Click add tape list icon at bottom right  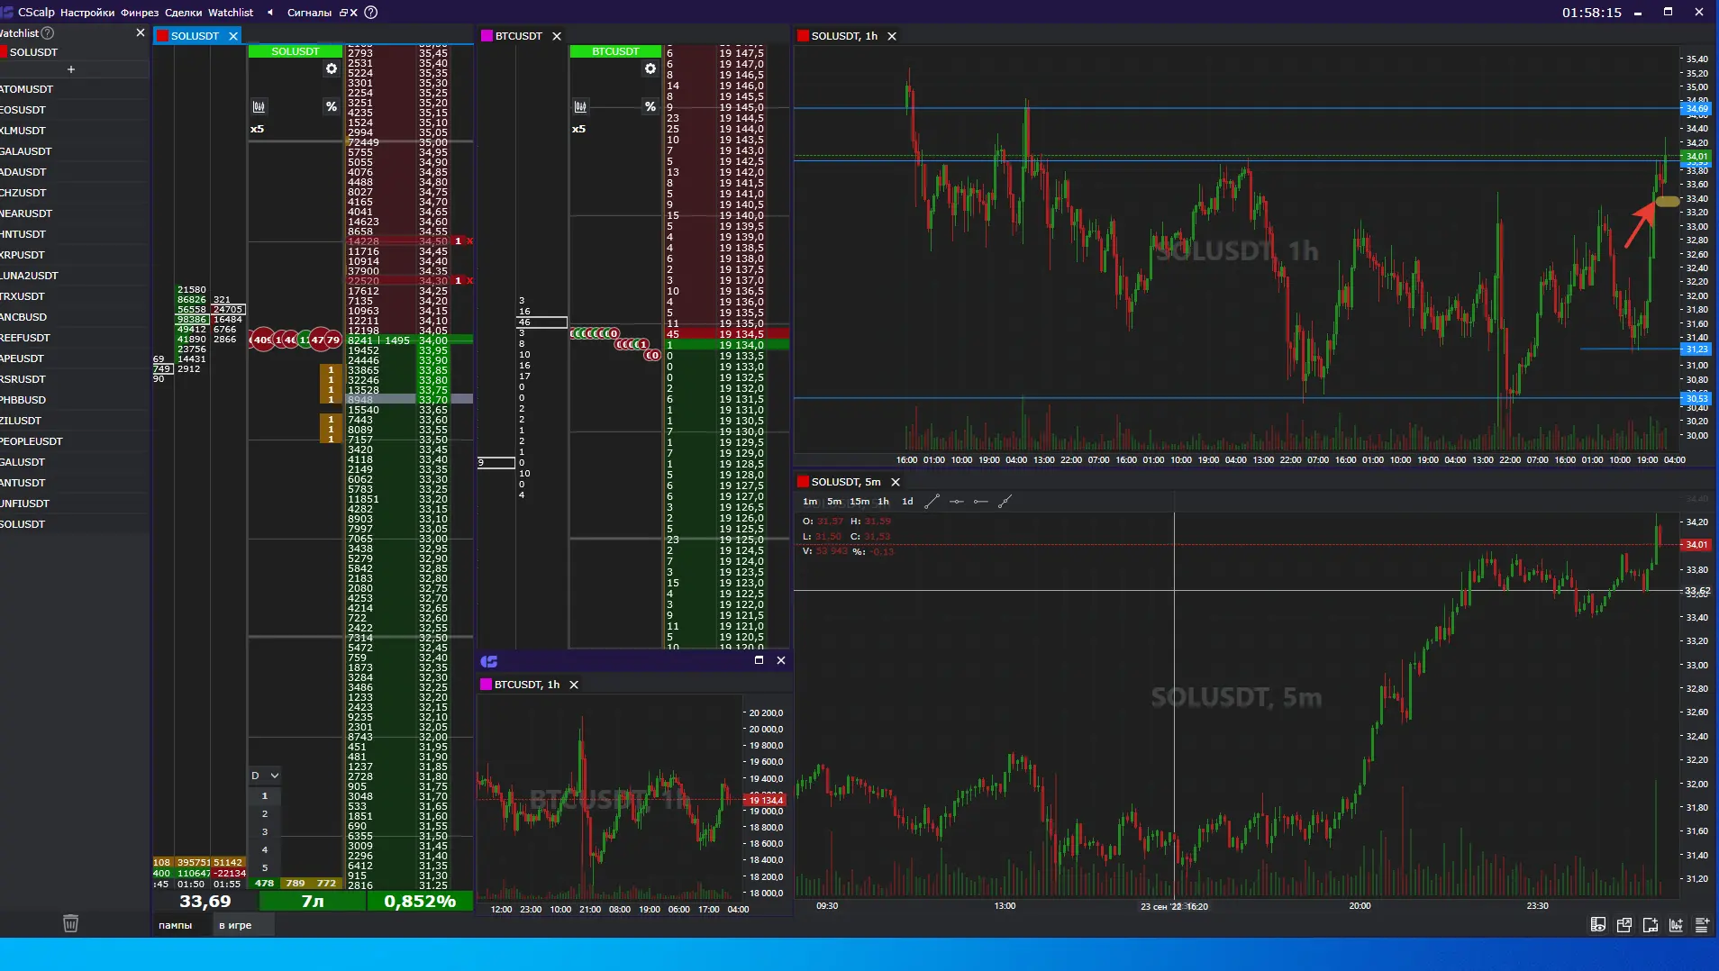(x=1702, y=925)
